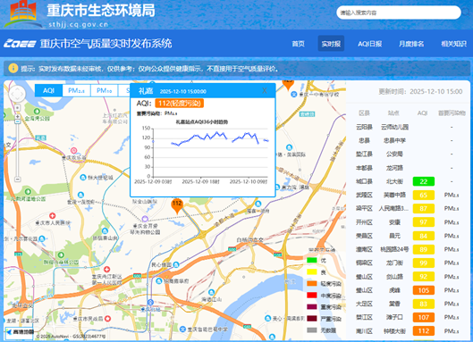Switch map layer to PM10 tab

coord(104,90)
